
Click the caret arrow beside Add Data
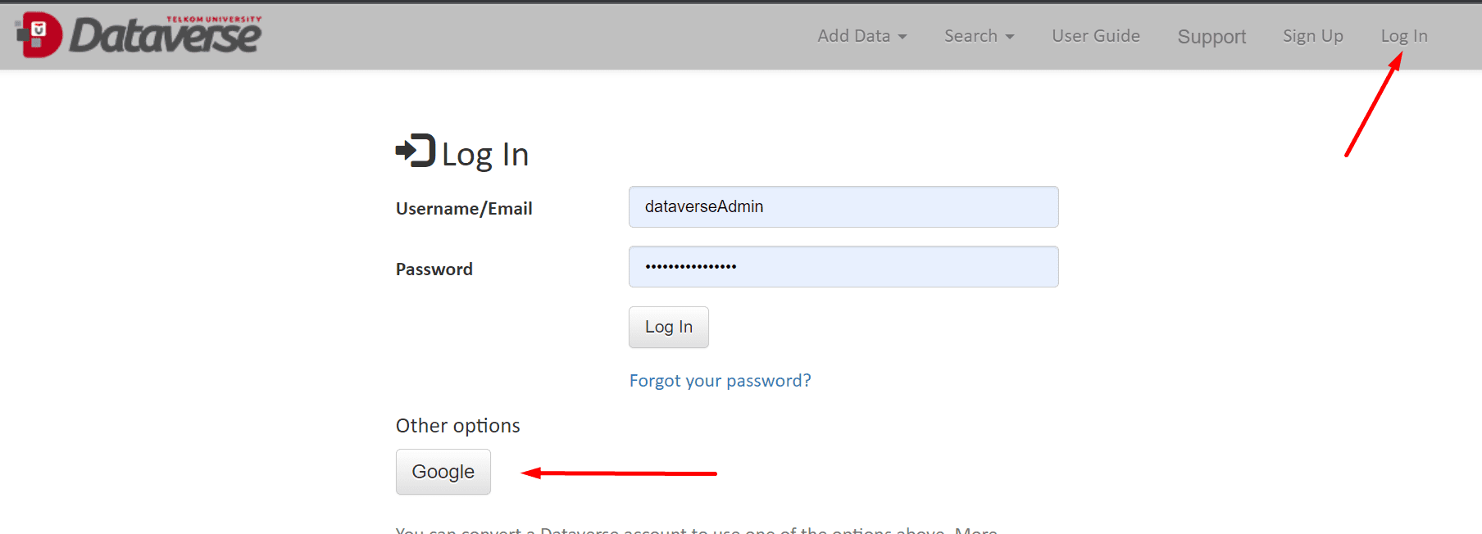point(902,37)
